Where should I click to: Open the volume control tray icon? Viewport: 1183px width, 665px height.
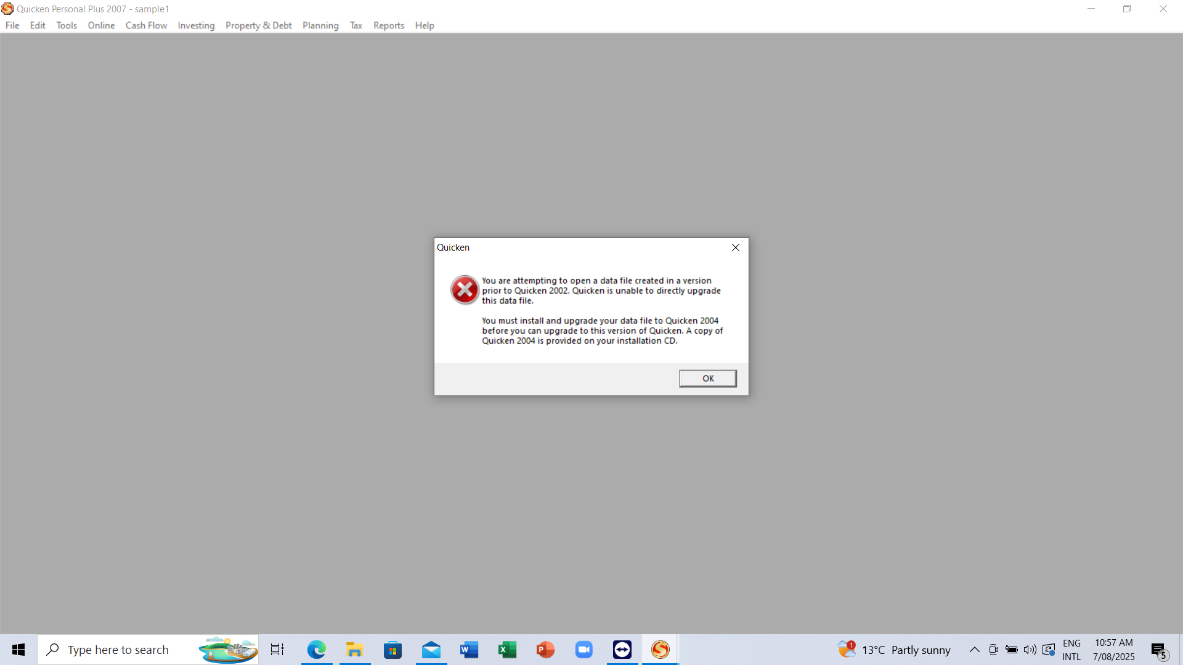tap(1030, 650)
